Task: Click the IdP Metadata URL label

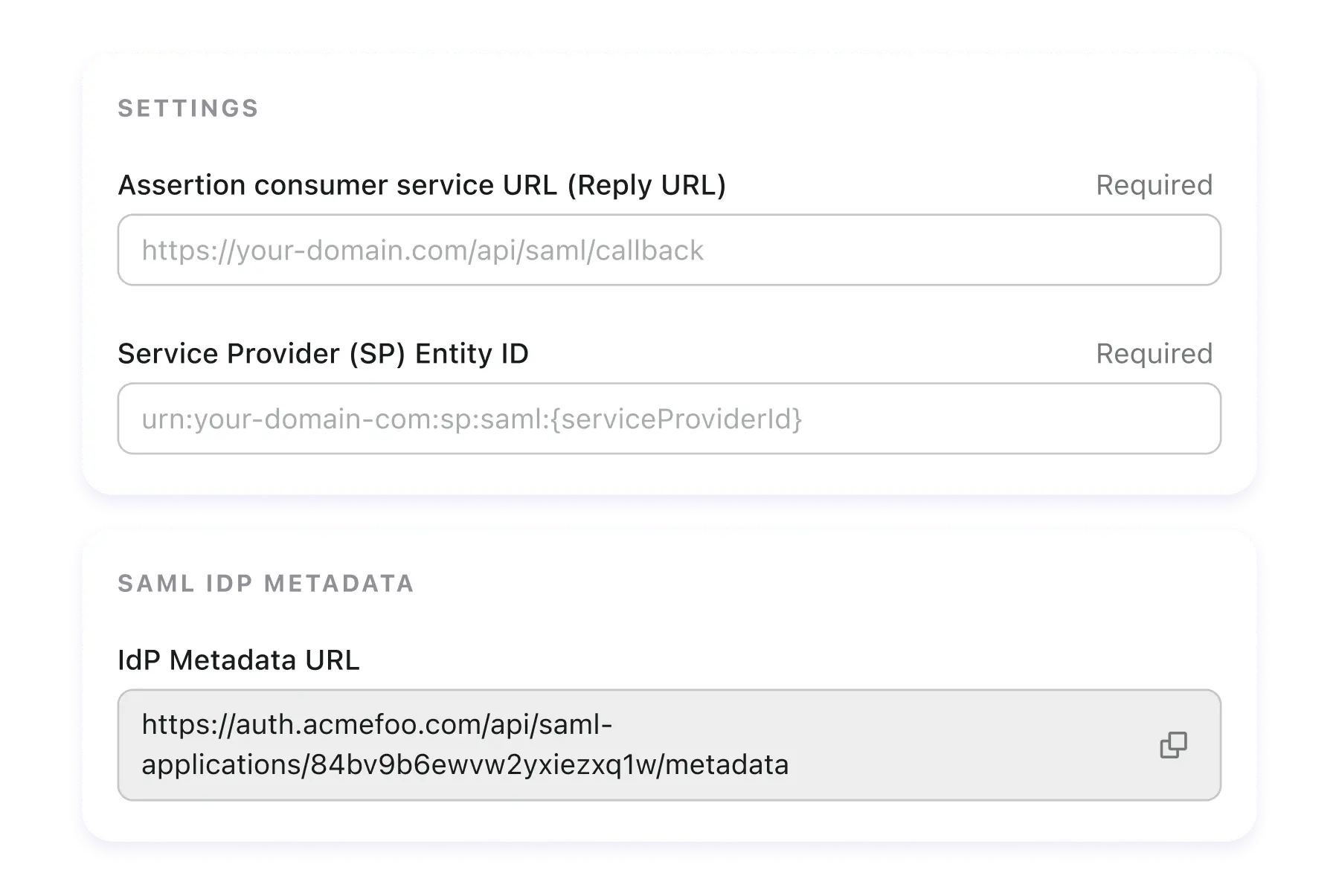Action: [x=239, y=660]
